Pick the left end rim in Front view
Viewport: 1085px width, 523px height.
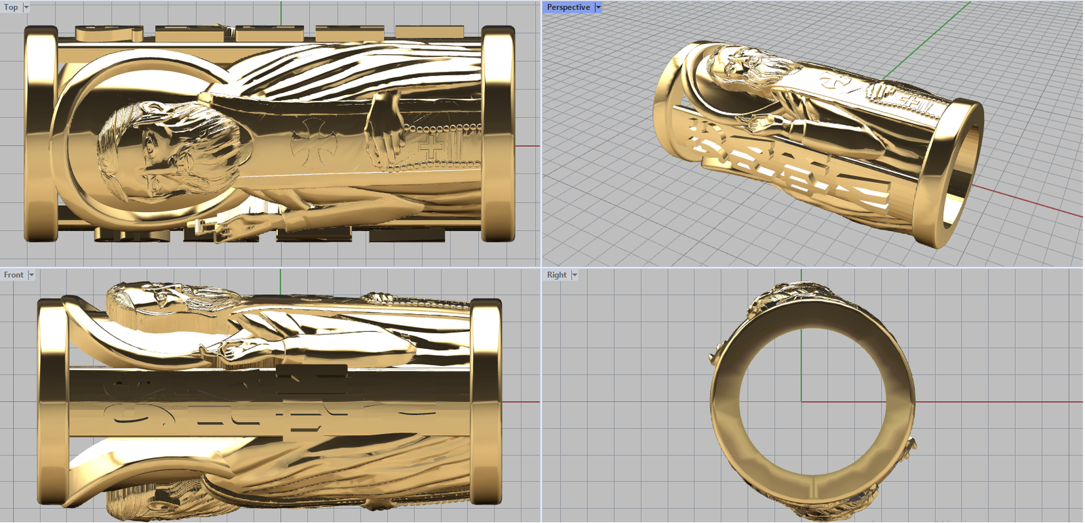tap(53, 401)
